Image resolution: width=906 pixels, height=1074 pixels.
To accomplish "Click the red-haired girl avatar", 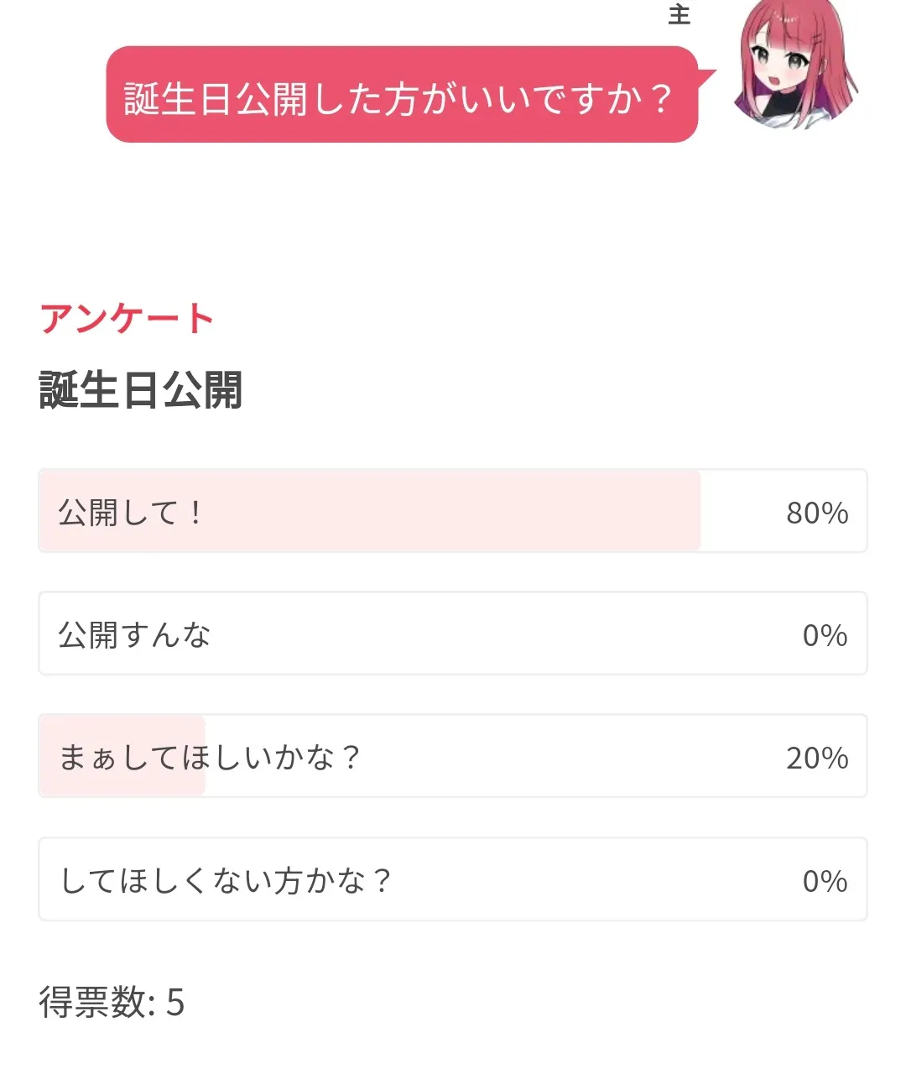I will pos(794,67).
